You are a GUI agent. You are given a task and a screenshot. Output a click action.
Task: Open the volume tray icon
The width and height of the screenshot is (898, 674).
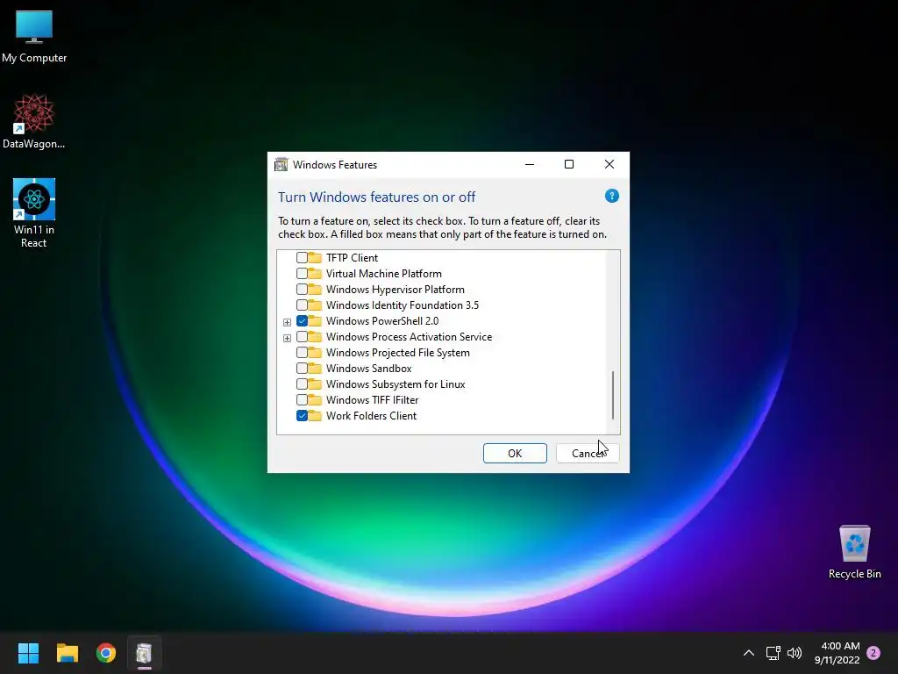[795, 653]
